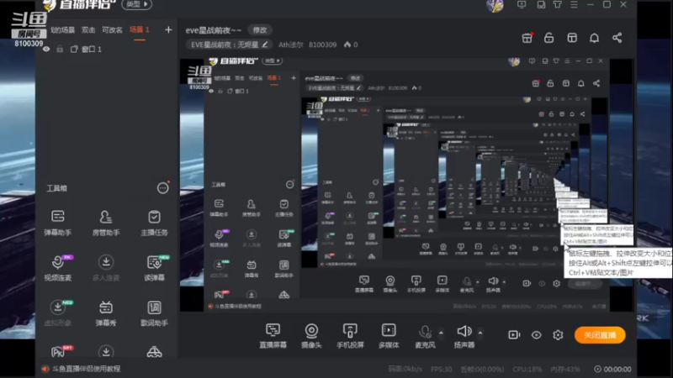Expand the 麦克风 microphone volume arrow
The image size is (673, 378).
pyautogui.click(x=441, y=333)
